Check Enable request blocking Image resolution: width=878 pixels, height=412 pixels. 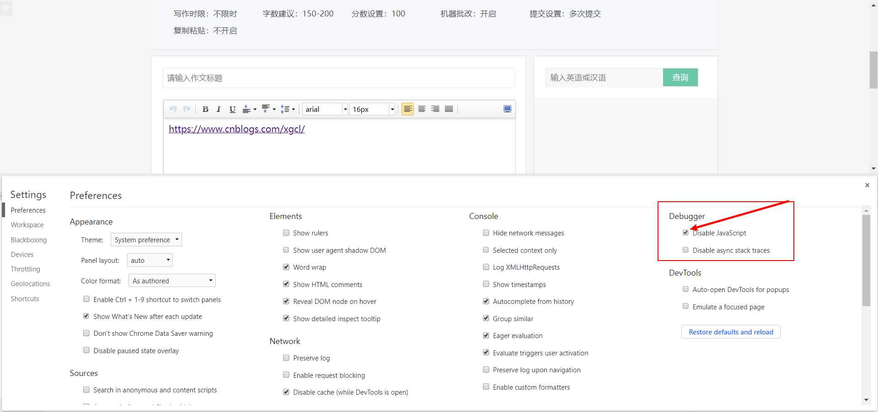pyautogui.click(x=286, y=375)
